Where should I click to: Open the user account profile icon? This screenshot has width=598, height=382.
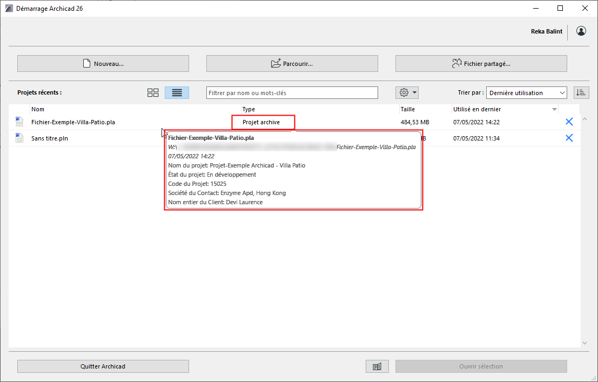[x=581, y=31]
